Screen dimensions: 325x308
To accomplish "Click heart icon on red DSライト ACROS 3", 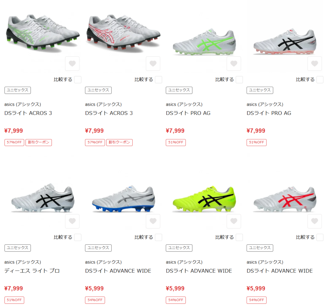I will (x=153, y=64).
